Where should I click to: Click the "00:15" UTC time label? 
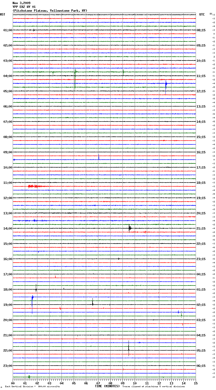(x=201, y=274)
